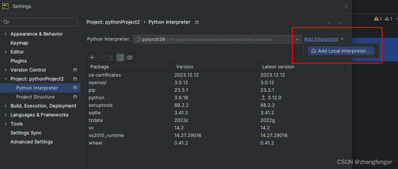
Task: Click the project-level icon on Project Structure row
Action: tap(75, 97)
